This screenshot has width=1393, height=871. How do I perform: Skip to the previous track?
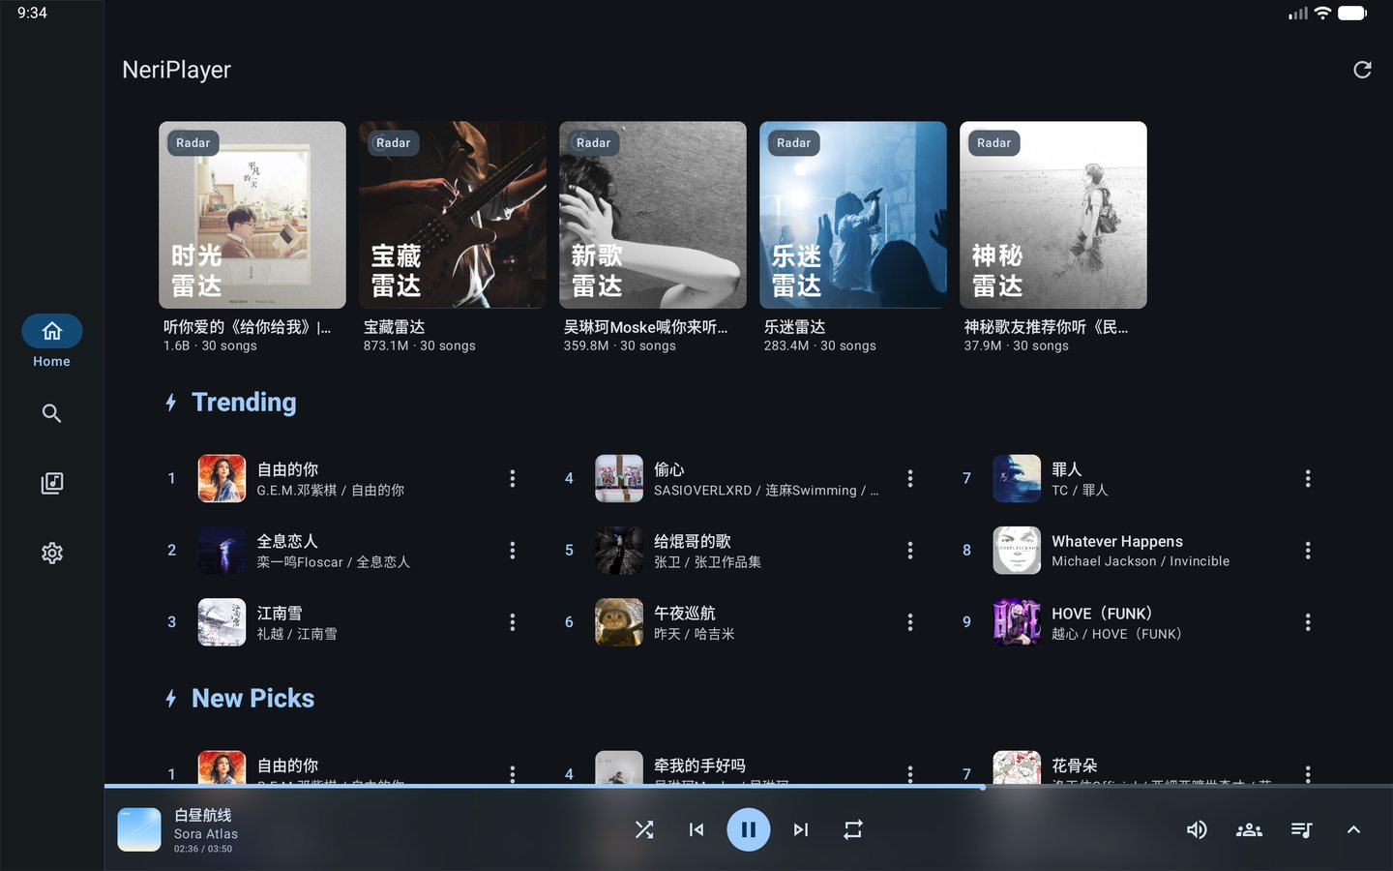[696, 829]
